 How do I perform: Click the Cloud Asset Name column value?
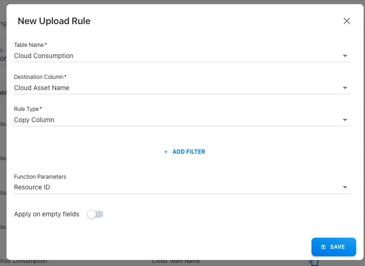tap(42, 88)
